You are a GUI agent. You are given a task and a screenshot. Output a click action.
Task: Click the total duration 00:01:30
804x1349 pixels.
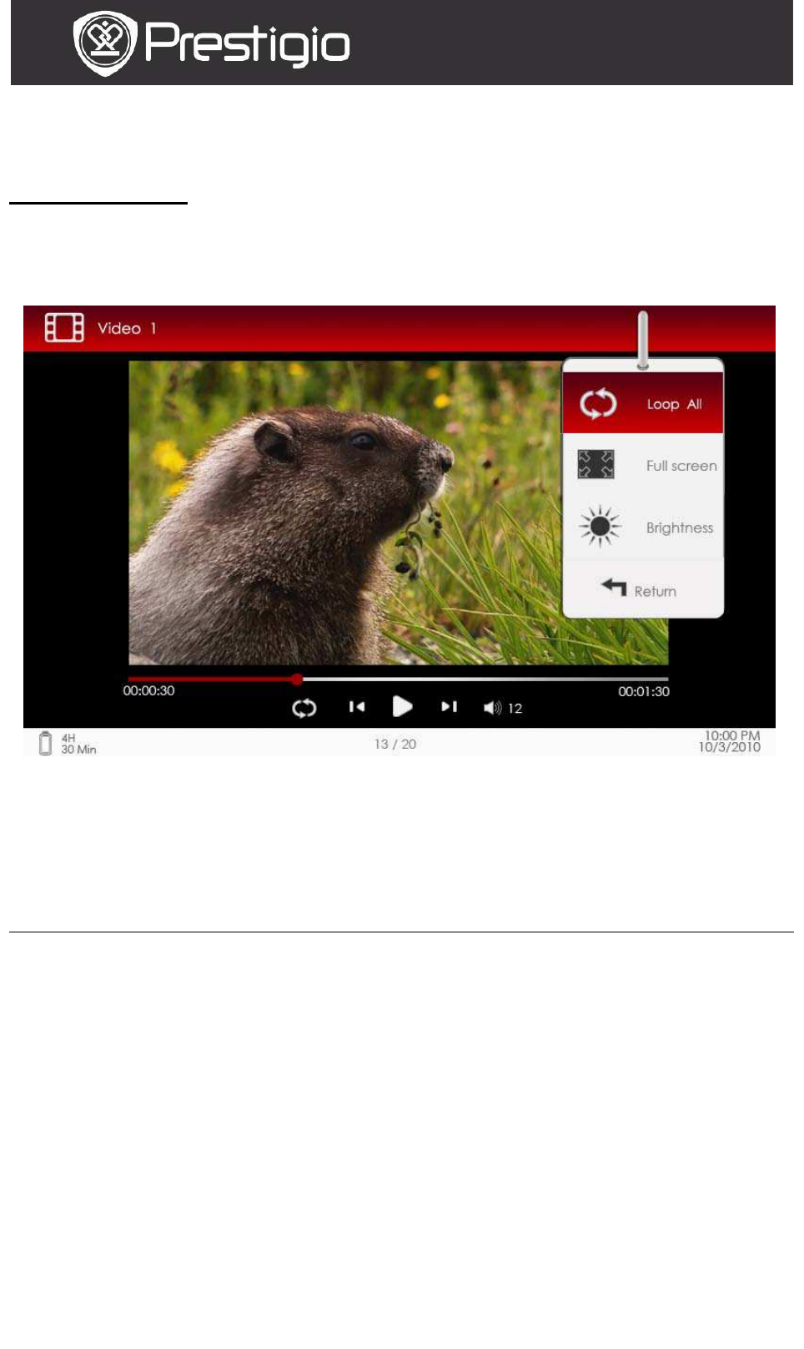(x=643, y=691)
